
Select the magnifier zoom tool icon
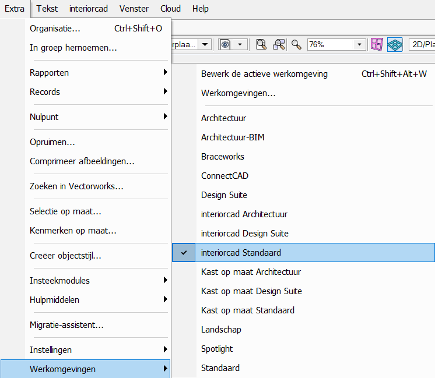(297, 44)
